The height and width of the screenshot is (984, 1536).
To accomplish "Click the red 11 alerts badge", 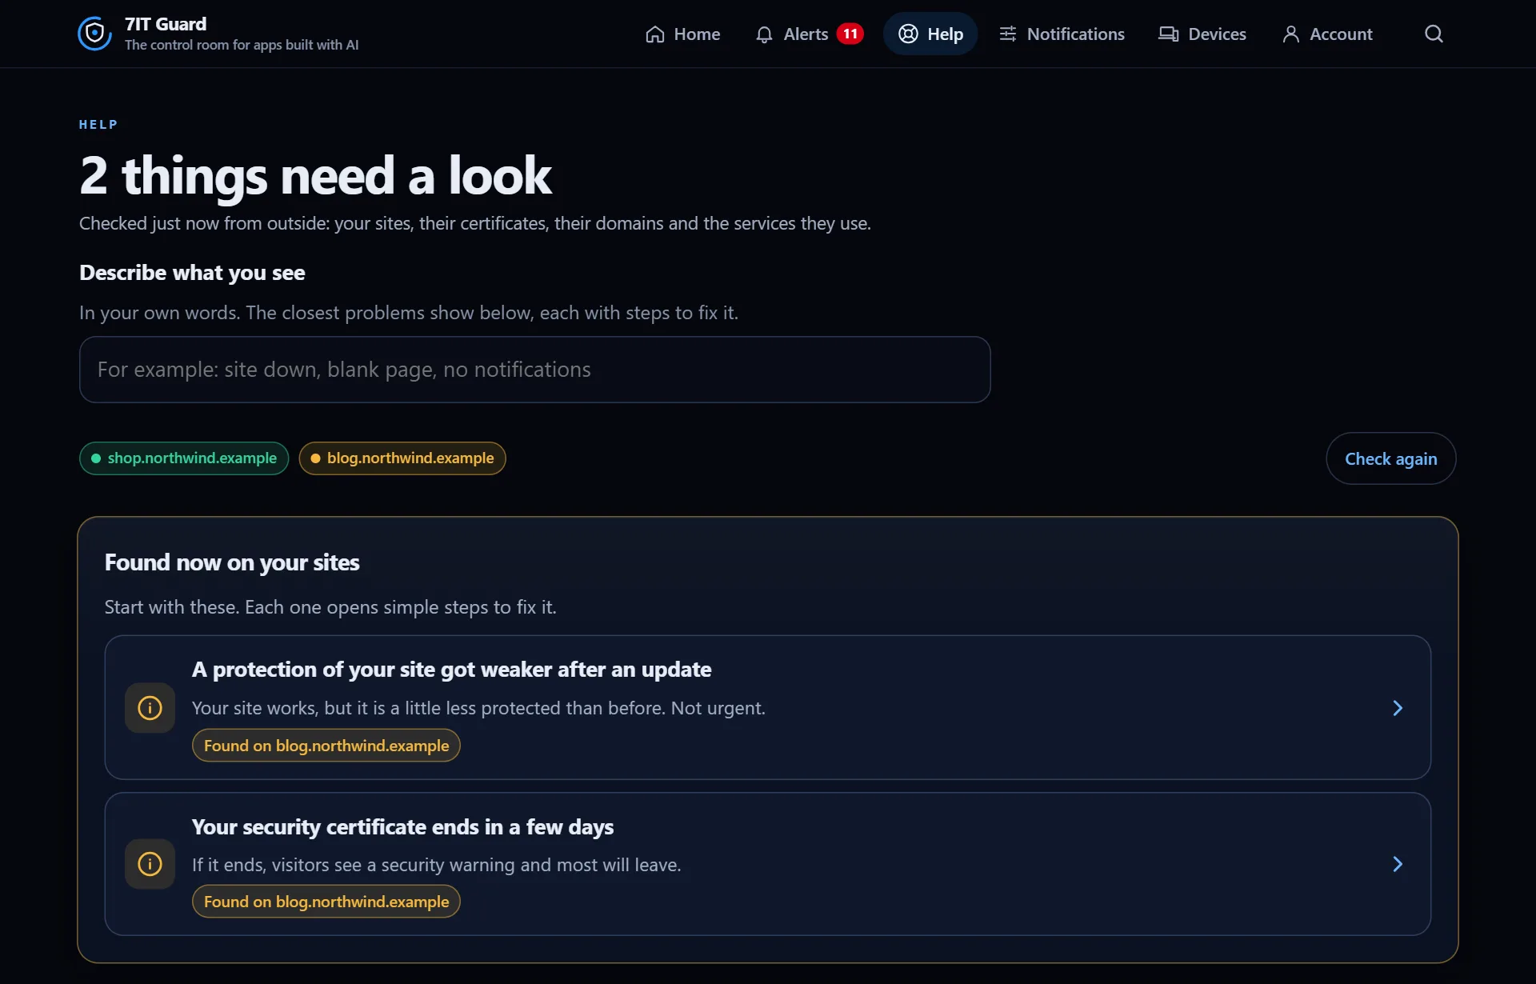I will [850, 34].
